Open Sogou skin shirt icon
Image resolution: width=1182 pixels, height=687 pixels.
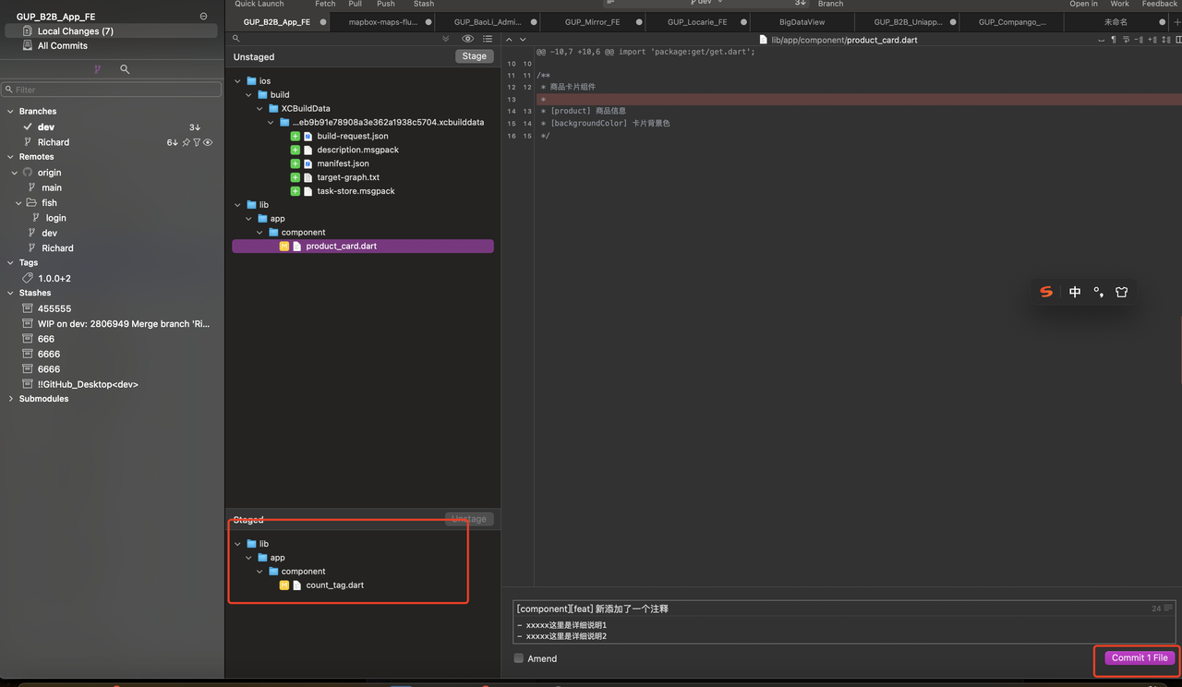click(x=1122, y=292)
